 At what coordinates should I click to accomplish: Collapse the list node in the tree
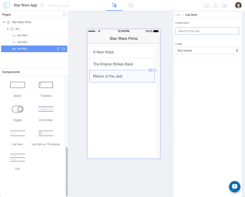[8, 29]
